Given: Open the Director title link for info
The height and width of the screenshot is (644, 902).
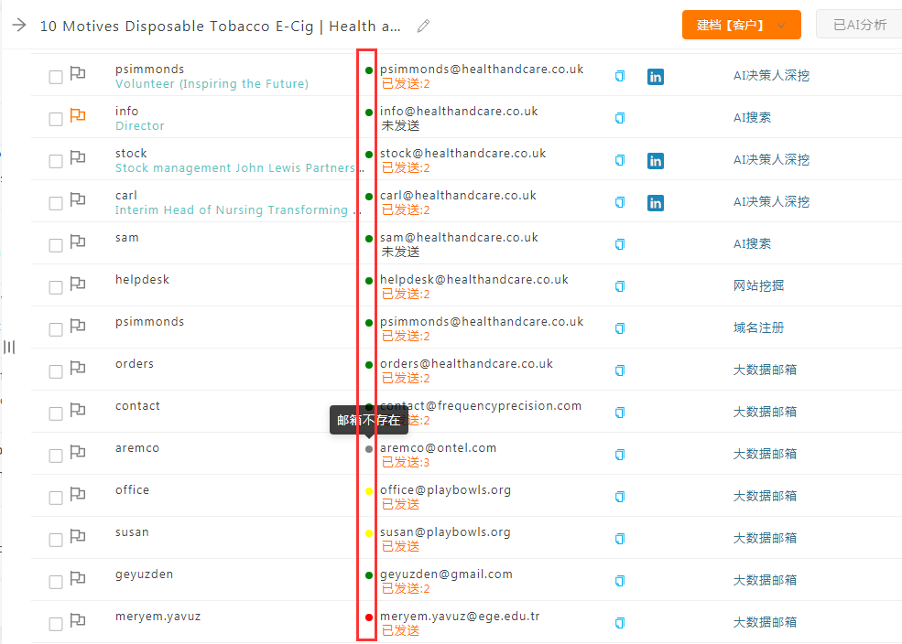Looking at the screenshot, I should coord(140,126).
